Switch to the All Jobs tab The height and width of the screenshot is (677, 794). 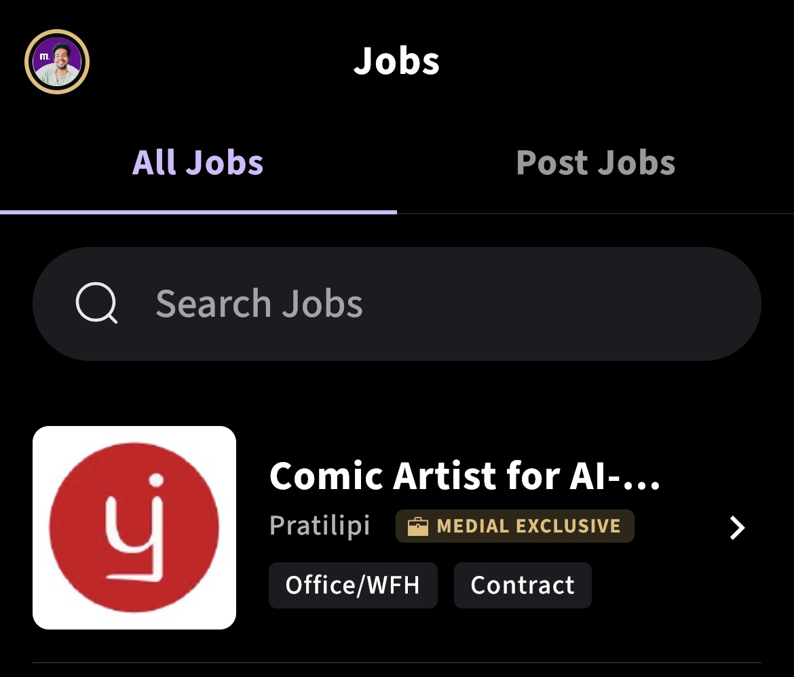(197, 163)
